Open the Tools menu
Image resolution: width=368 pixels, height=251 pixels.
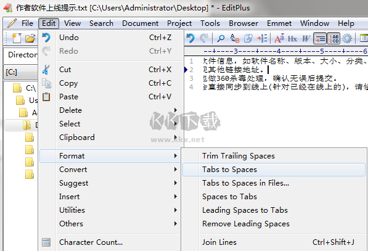pyautogui.click(x=210, y=23)
